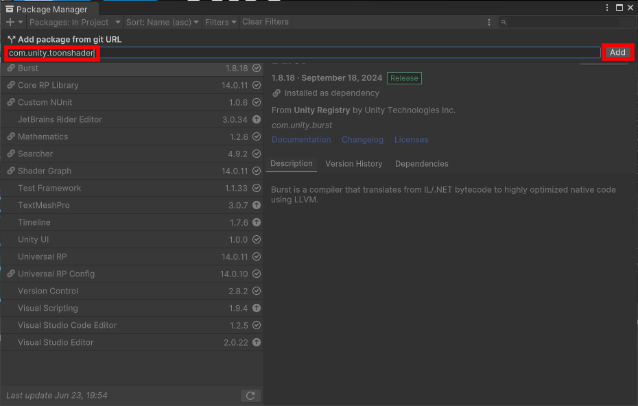Select the Timeline package

coord(132,222)
